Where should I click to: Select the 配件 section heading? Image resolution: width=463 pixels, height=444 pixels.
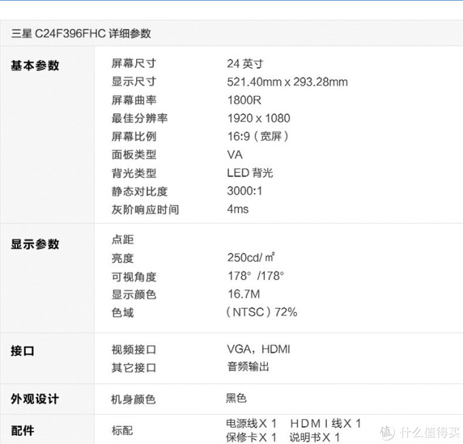(22, 430)
